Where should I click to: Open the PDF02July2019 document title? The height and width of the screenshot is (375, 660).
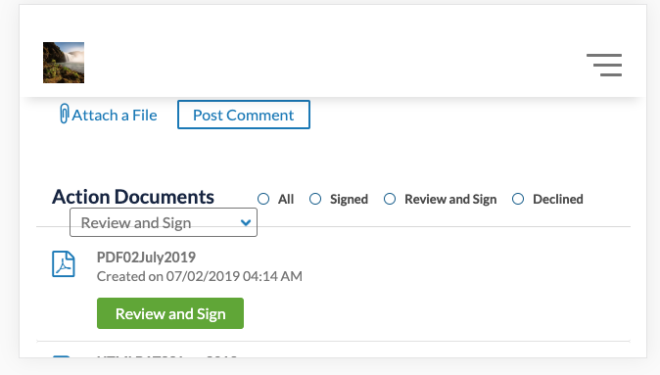click(x=146, y=258)
